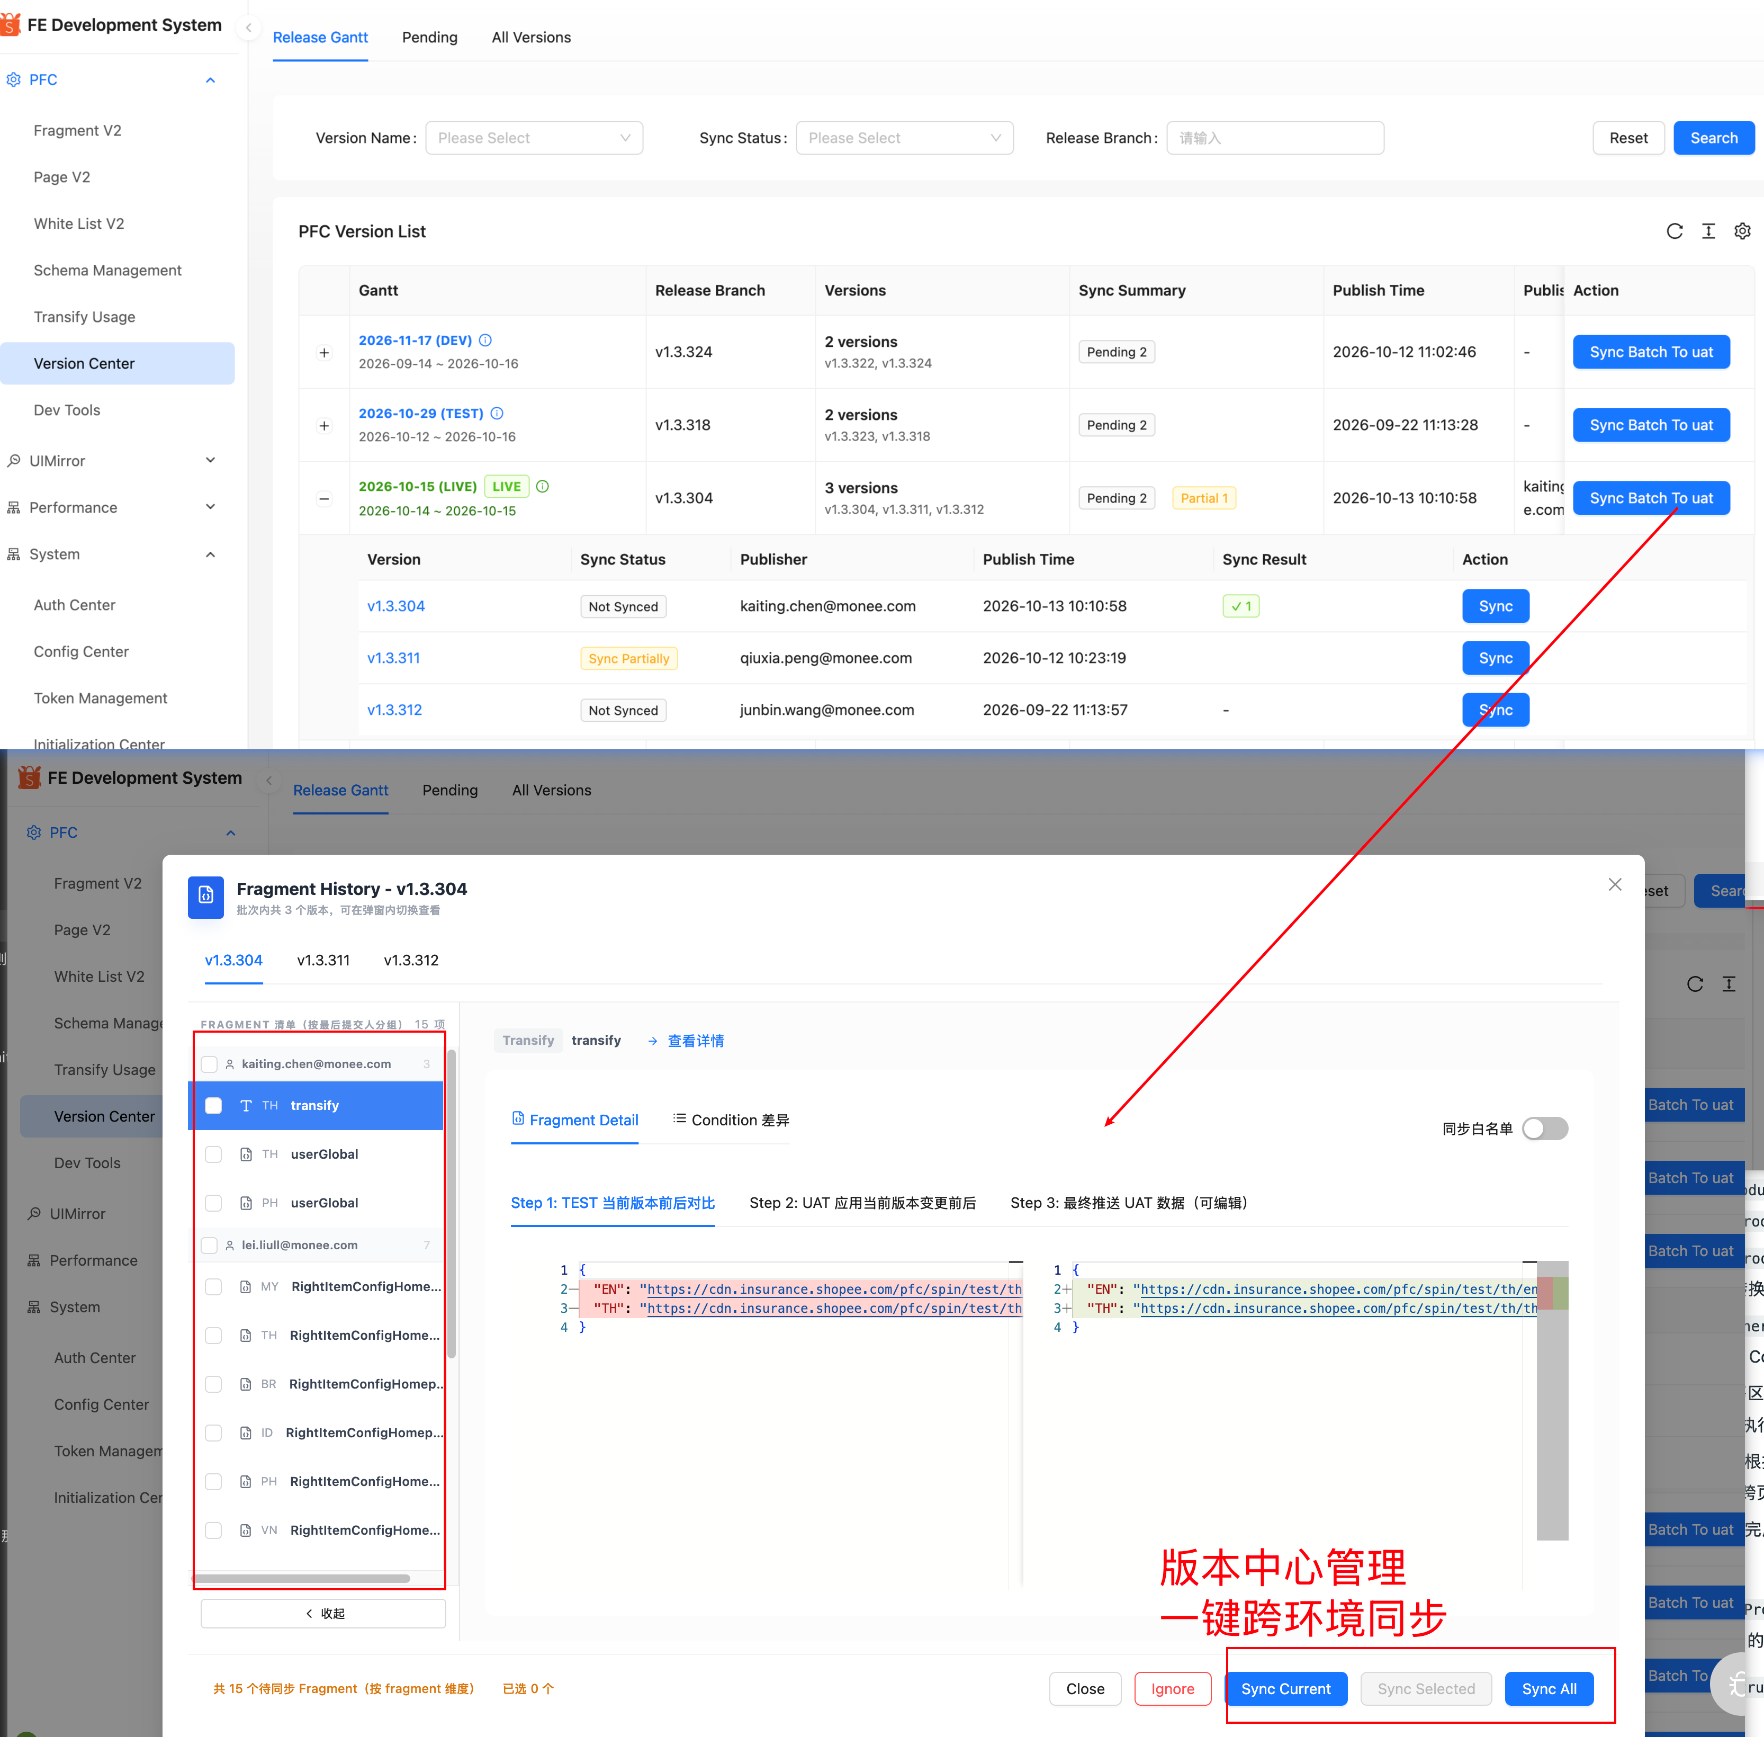Click the table density icon
This screenshot has height=1737, width=1764.
[x=1708, y=231]
